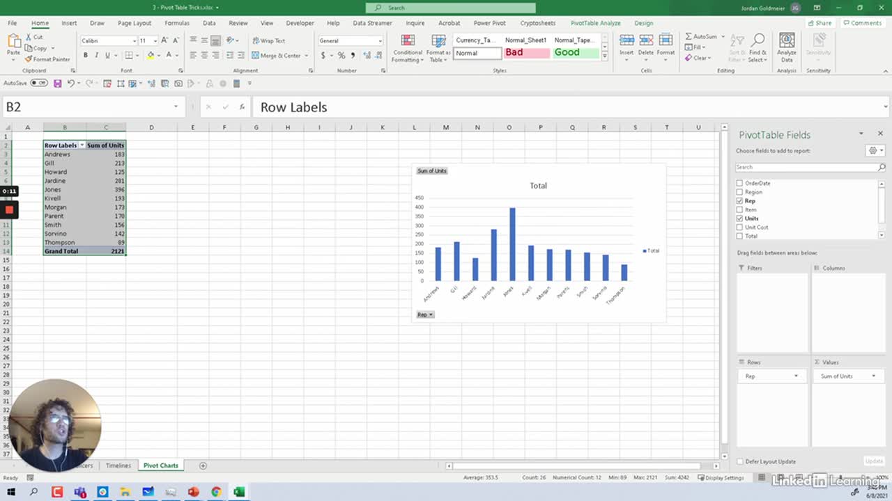Open the Design ribbon tab
892x501 pixels.
644,23
